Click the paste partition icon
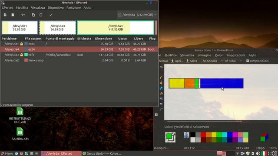The height and width of the screenshot is (156, 278). 41,15
